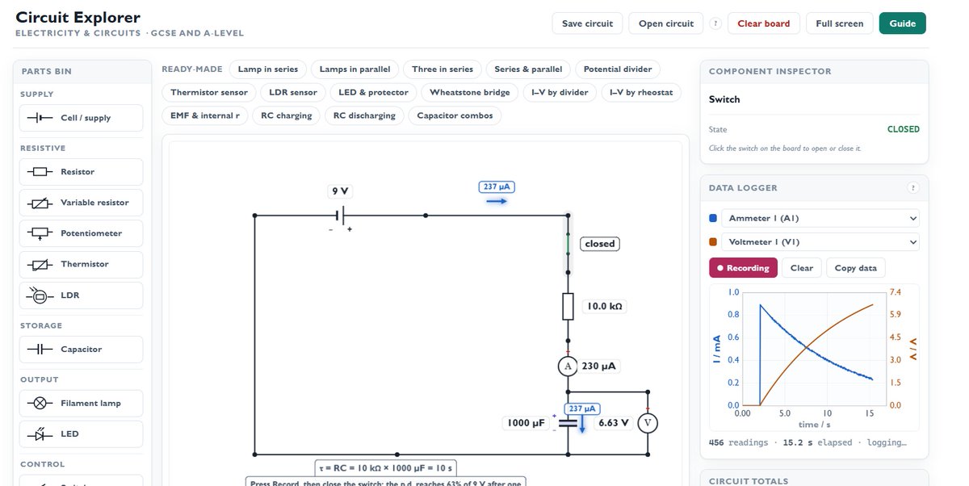Load the Capacitor combos preset

pos(455,115)
